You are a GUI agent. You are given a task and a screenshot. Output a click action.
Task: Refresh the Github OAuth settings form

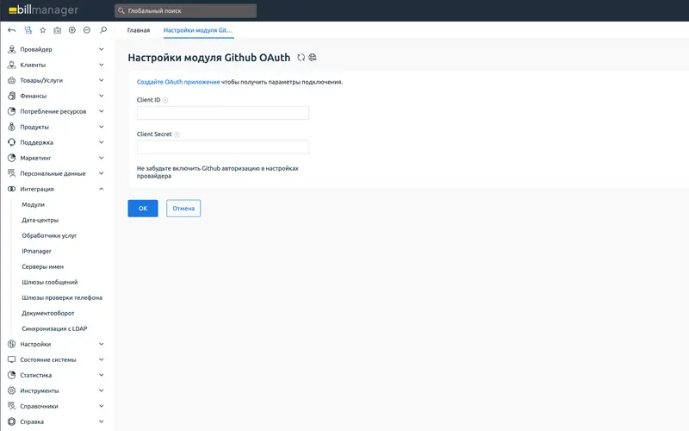[x=301, y=58]
